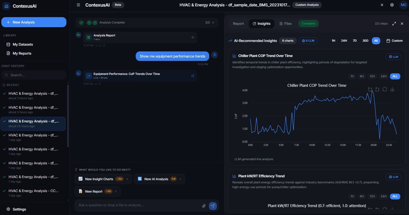Regenerate the 12:30 AM Analysis Report response
Screen dimensions: 409x215
click(x=97, y=45)
